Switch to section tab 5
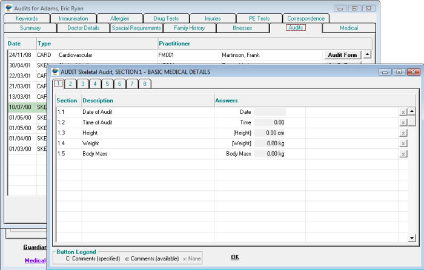The image size is (424, 270). pos(107,84)
